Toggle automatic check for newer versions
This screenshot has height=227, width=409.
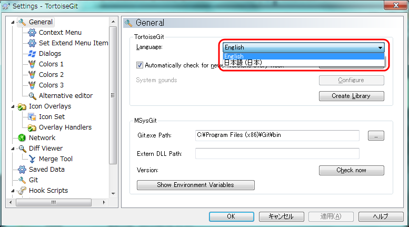point(139,65)
